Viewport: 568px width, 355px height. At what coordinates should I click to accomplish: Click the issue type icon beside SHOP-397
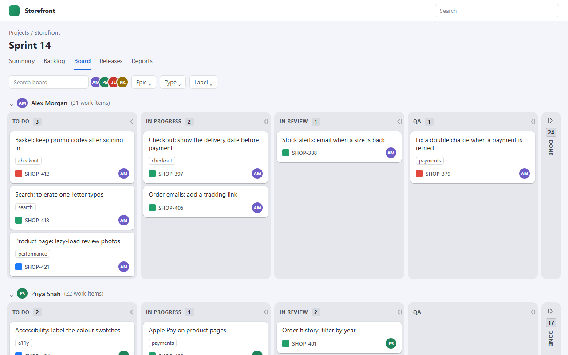[152, 174]
